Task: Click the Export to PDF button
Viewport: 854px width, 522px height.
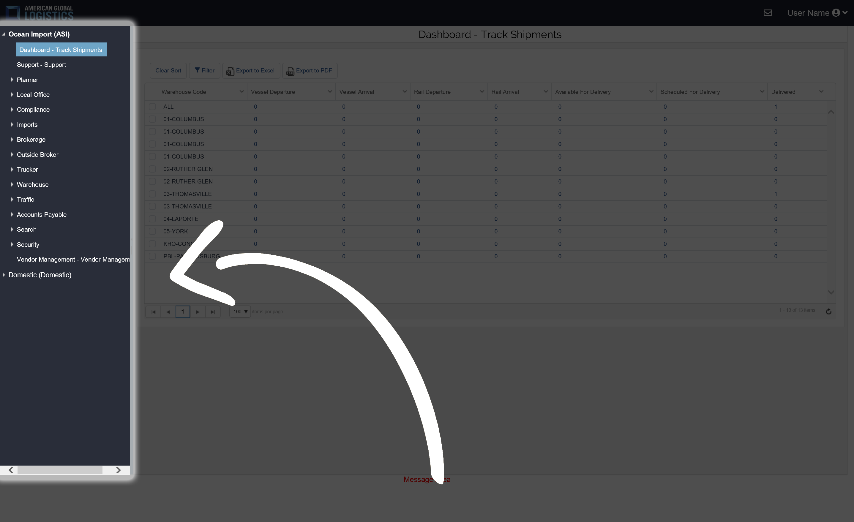Action: click(x=310, y=71)
